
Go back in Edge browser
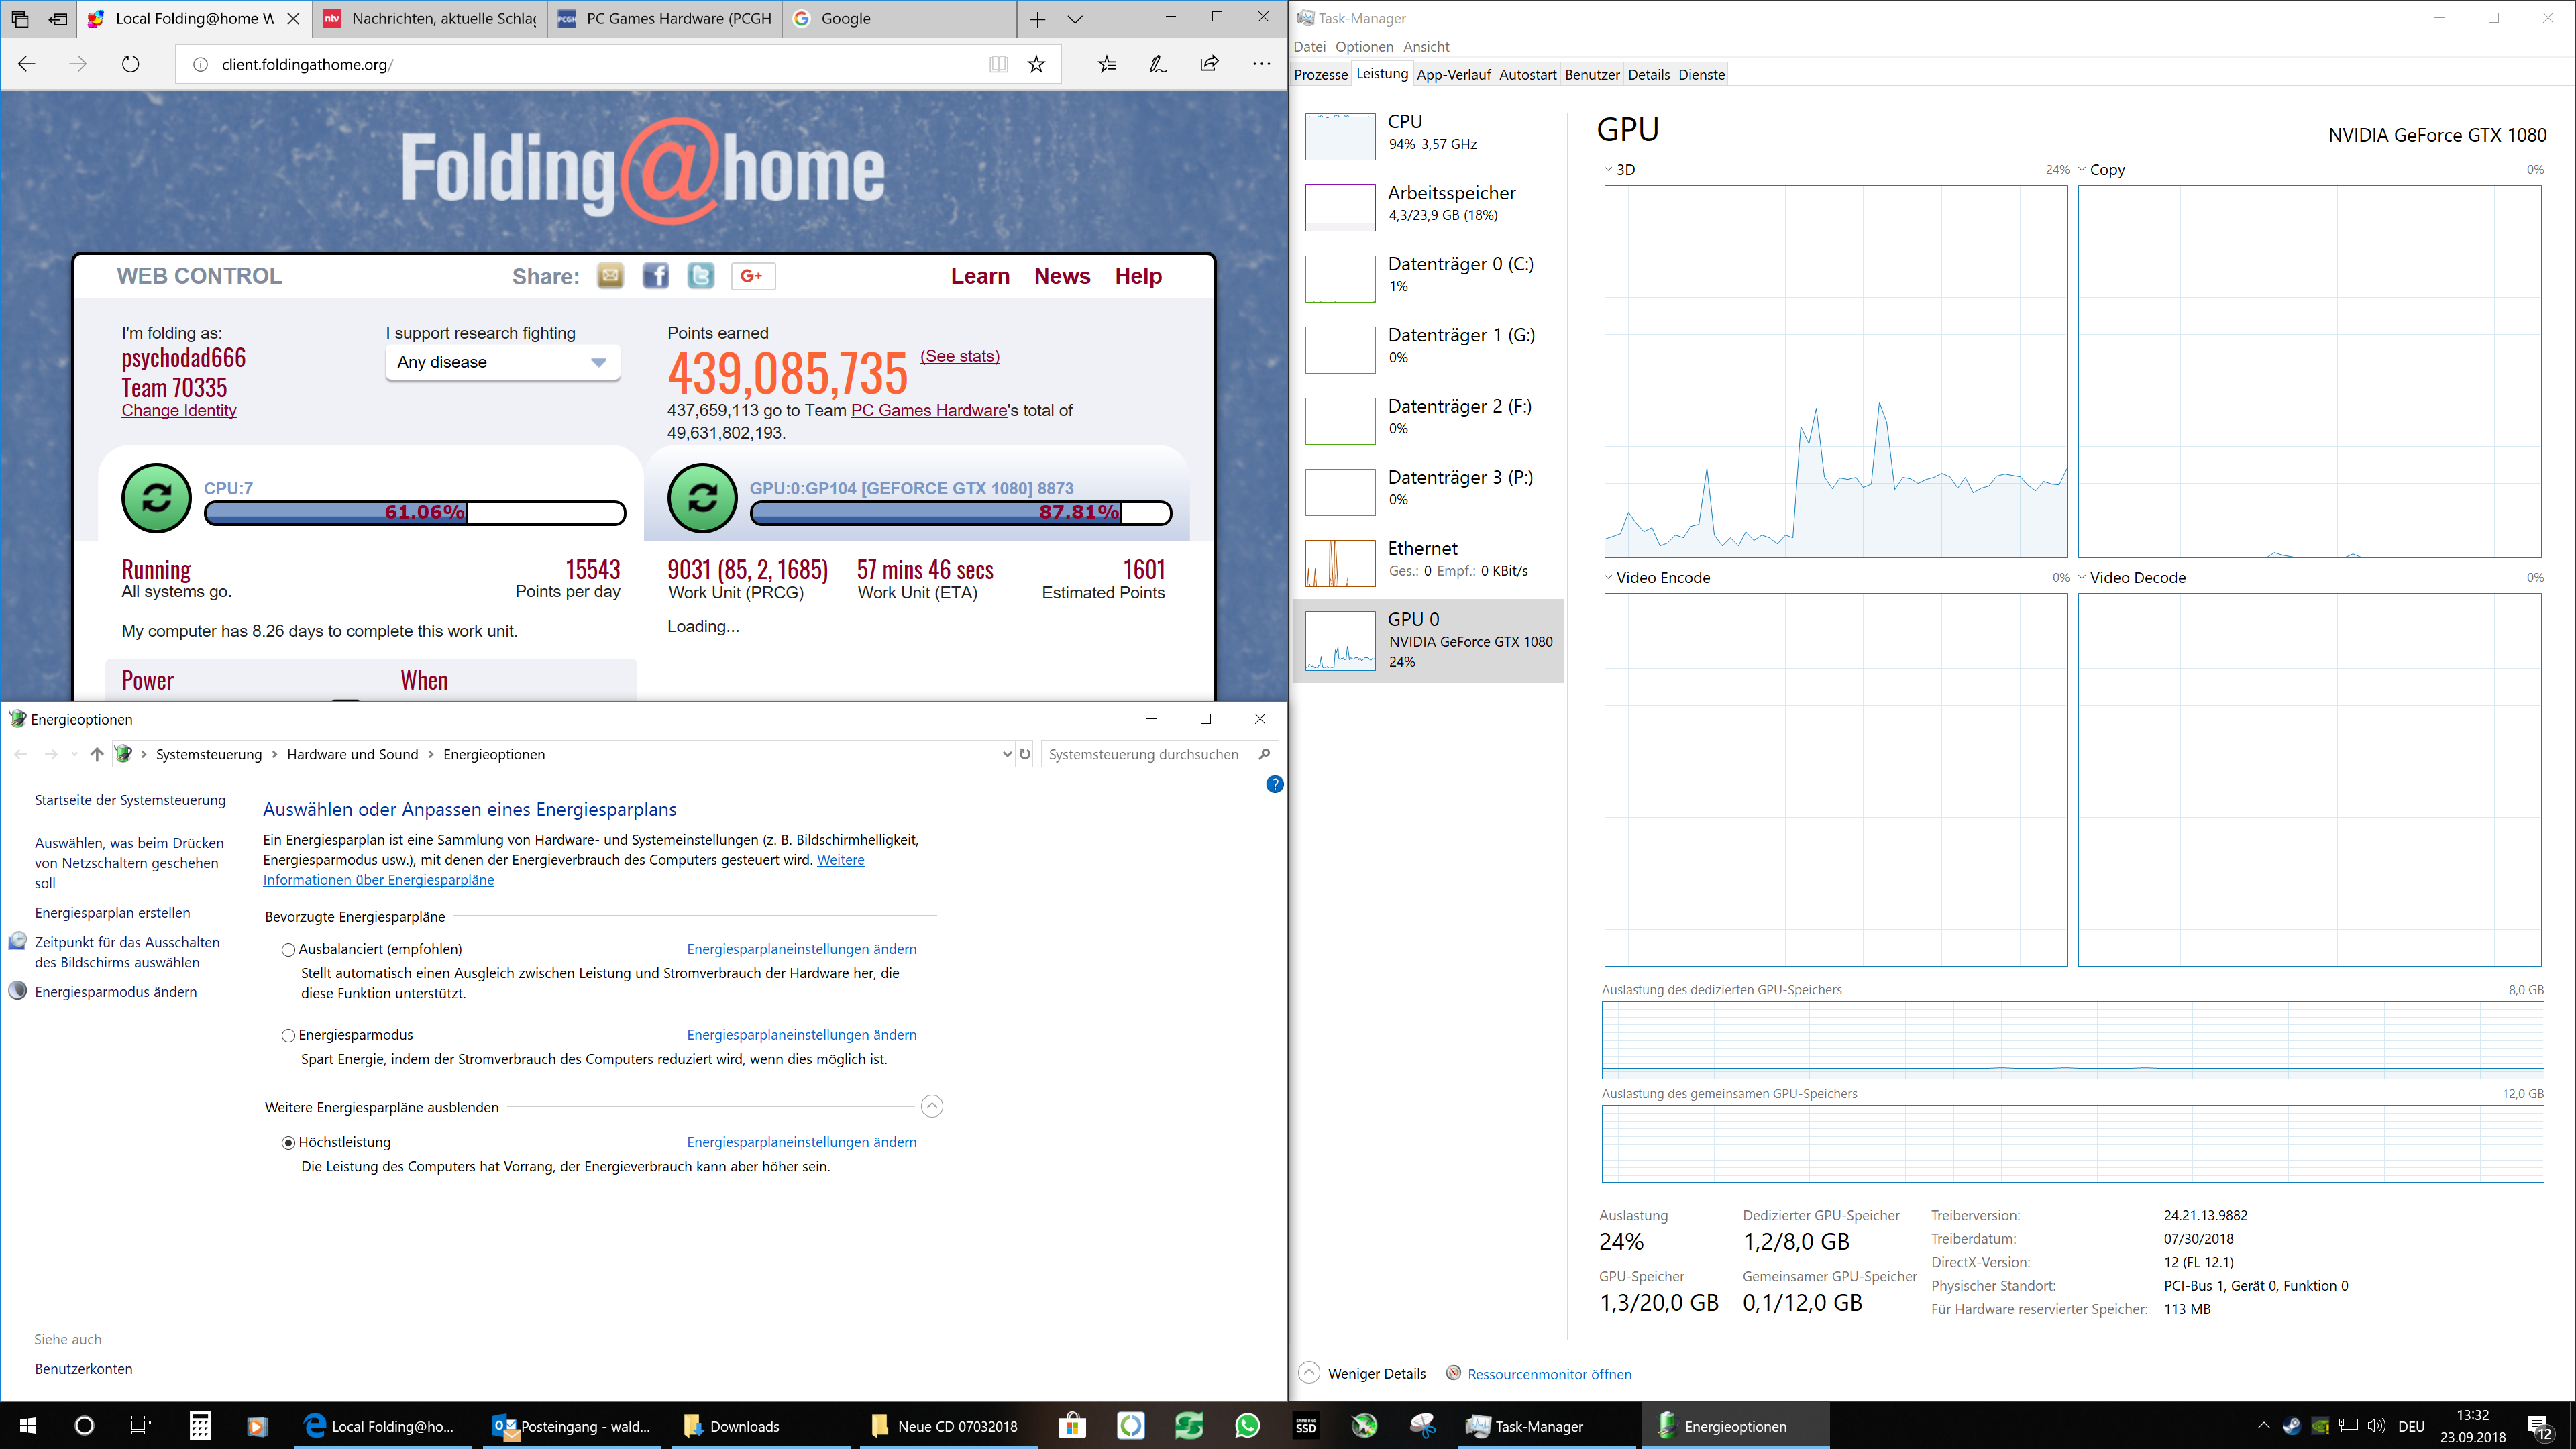[27, 64]
